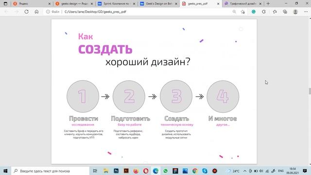Click the техническую основу subtitle
Viewport: 311px width, 175px height.
(177, 124)
